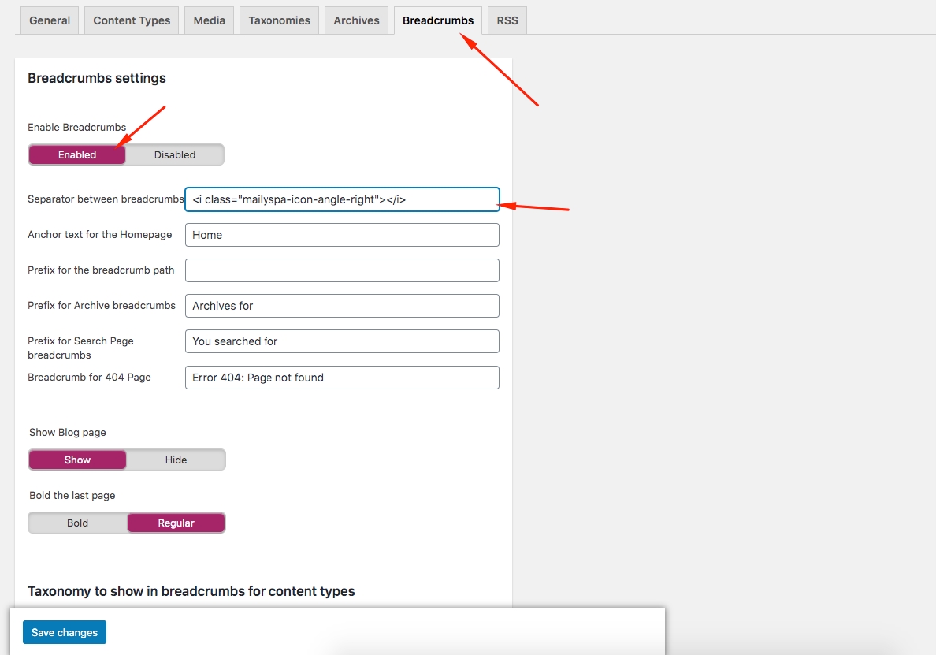Focus the Homepage anchor text field
Viewport: 936px width, 655px height.
pos(342,235)
